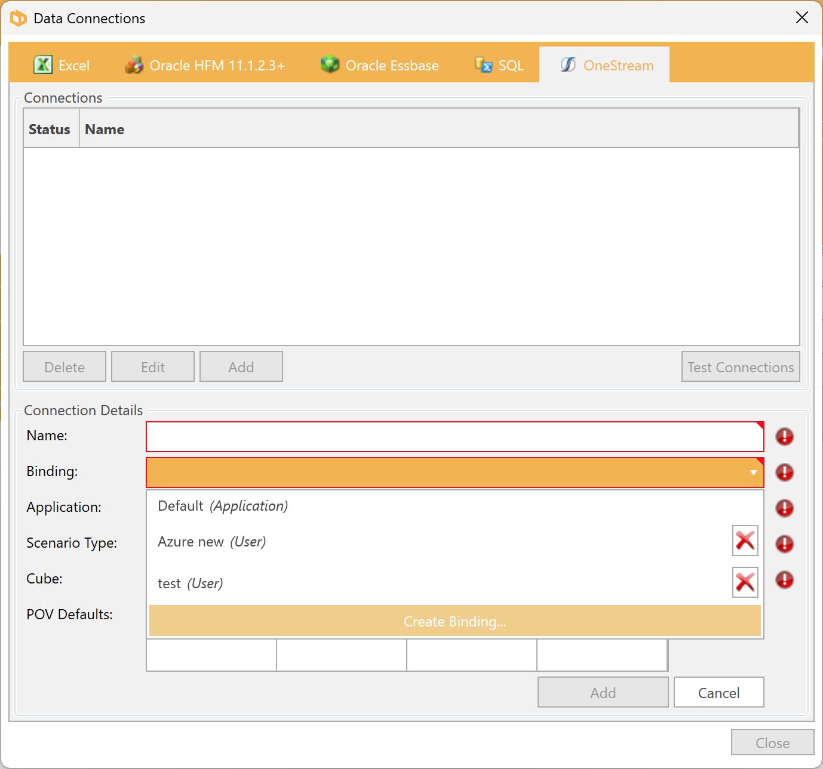
Task: Click the first POV Defaults cell
Action: coord(211,655)
